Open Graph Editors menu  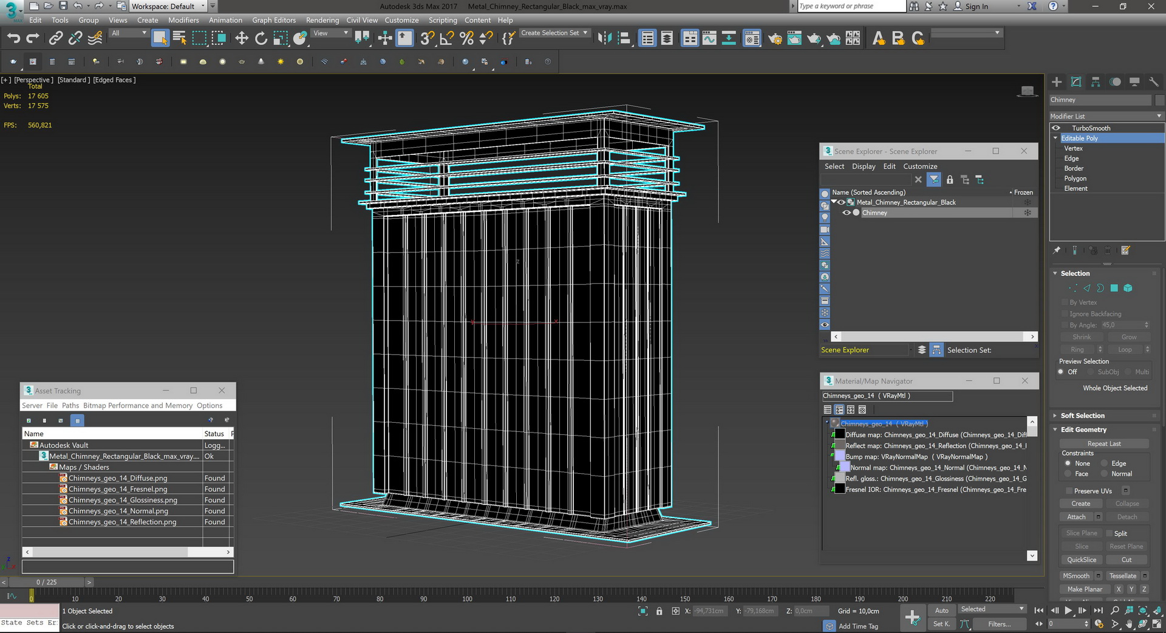(274, 20)
